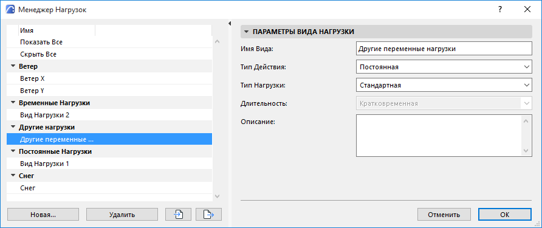Click the list scrollbar up arrow
This screenshot has width=542, height=228.
(217, 41)
